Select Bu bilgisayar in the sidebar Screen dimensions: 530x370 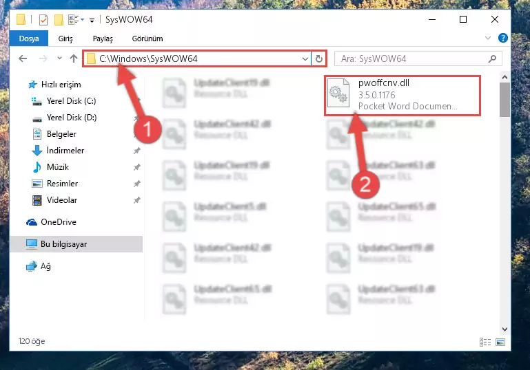pyautogui.click(x=76, y=244)
